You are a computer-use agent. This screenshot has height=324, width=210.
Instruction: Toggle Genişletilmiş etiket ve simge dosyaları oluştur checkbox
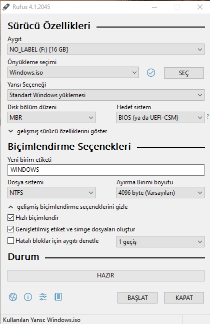click(10, 229)
